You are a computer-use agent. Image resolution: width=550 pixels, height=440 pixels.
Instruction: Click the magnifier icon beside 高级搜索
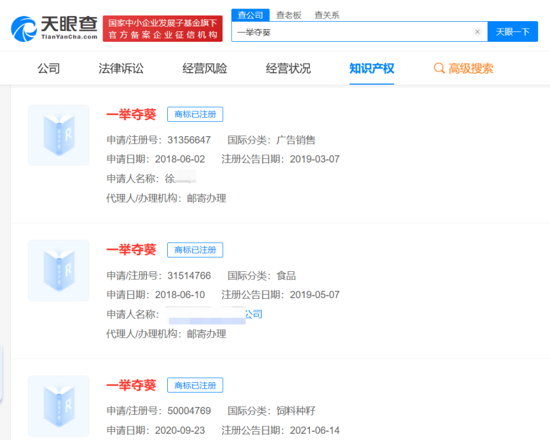(x=439, y=68)
